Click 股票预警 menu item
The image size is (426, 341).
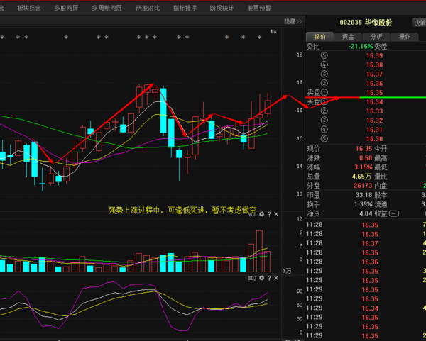[258, 8]
